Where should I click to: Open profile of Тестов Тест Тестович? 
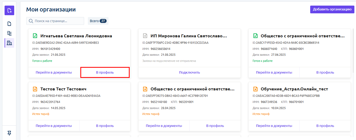105,126
